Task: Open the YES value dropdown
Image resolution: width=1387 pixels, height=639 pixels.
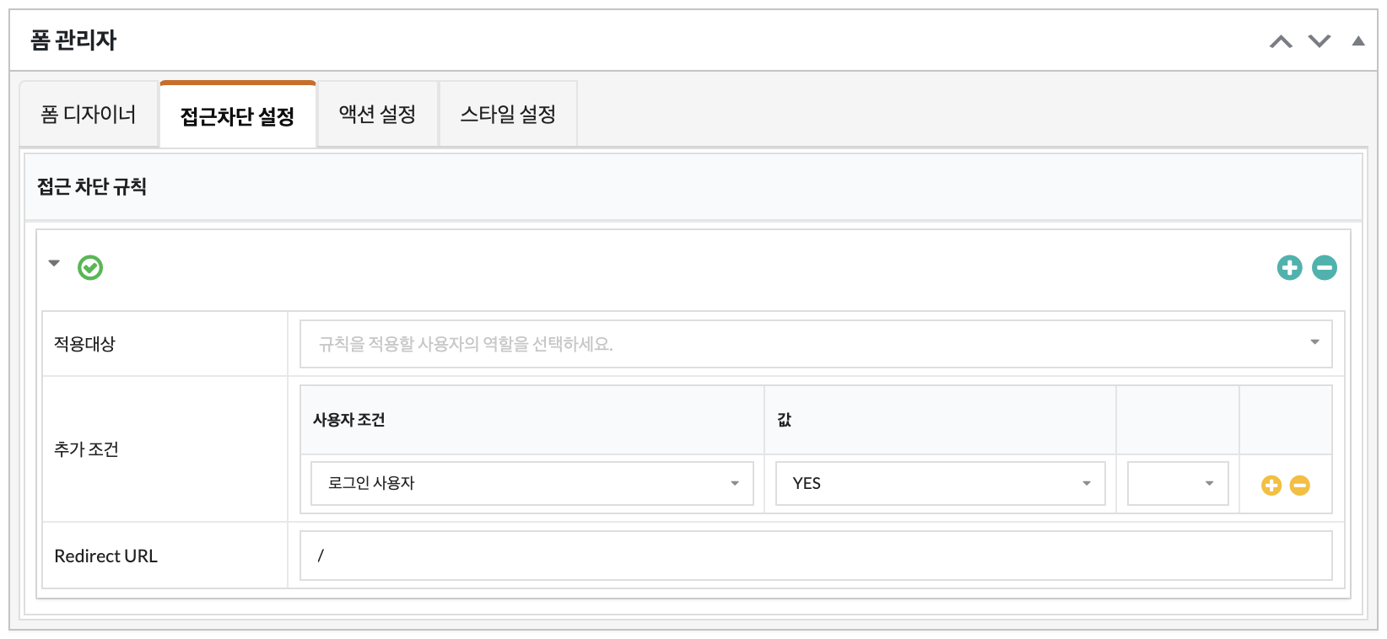Action: point(941,484)
